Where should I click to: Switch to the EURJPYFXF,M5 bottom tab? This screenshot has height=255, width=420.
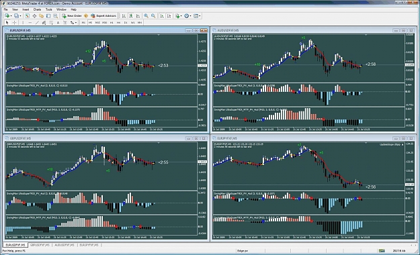coord(89,245)
